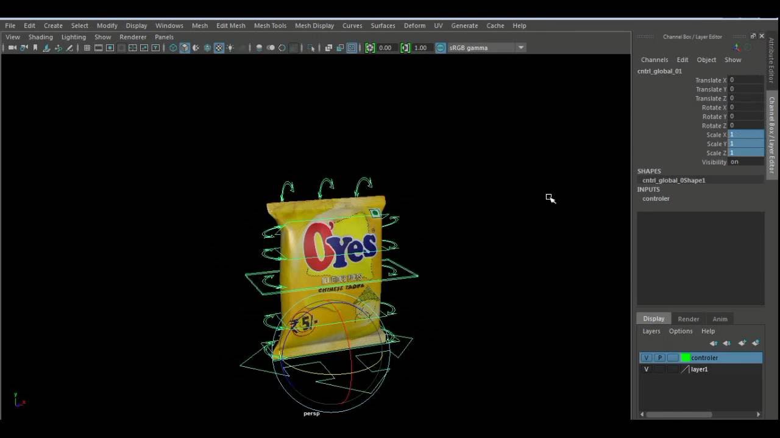Click the X-Ray icon
The height and width of the screenshot is (438, 780).
coord(328,47)
